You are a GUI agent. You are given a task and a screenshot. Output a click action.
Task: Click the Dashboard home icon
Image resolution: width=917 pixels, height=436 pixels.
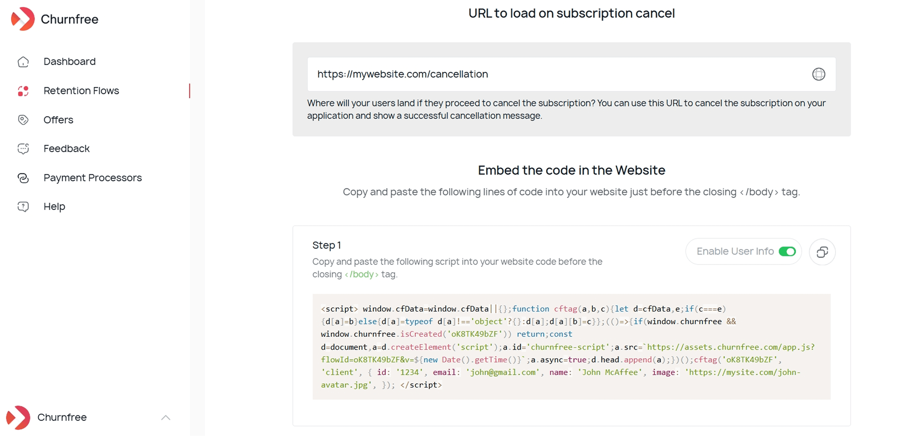[23, 62]
